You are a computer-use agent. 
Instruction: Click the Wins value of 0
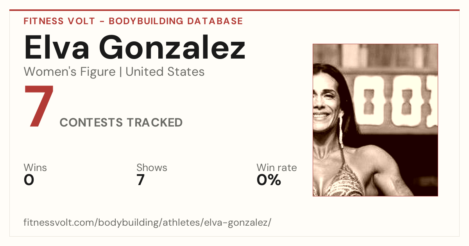[29, 180]
